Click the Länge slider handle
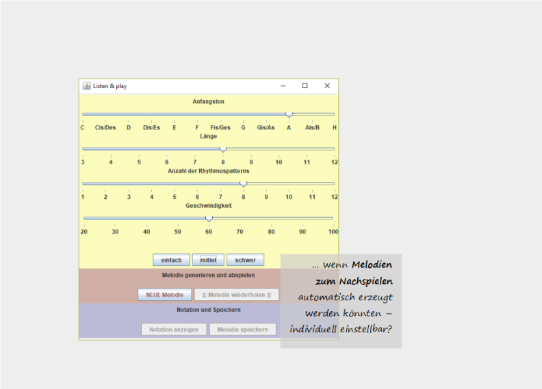This screenshot has width=542, height=389. (x=222, y=148)
